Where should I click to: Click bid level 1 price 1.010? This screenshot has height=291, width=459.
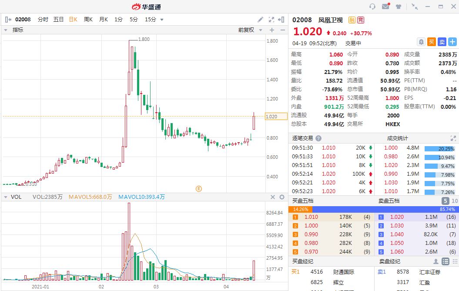[x=311, y=217]
